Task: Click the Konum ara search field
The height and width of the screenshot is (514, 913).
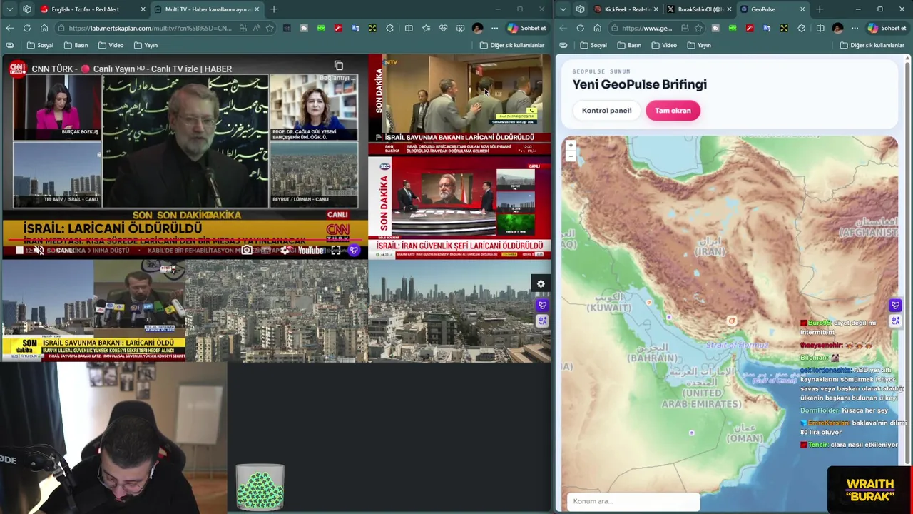Action: point(633,501)
